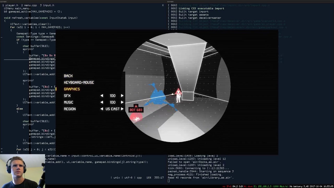The height and width of the screenshot is (188, 334).
Task: Click '3.48' load status entry
Action: point(306,186)
